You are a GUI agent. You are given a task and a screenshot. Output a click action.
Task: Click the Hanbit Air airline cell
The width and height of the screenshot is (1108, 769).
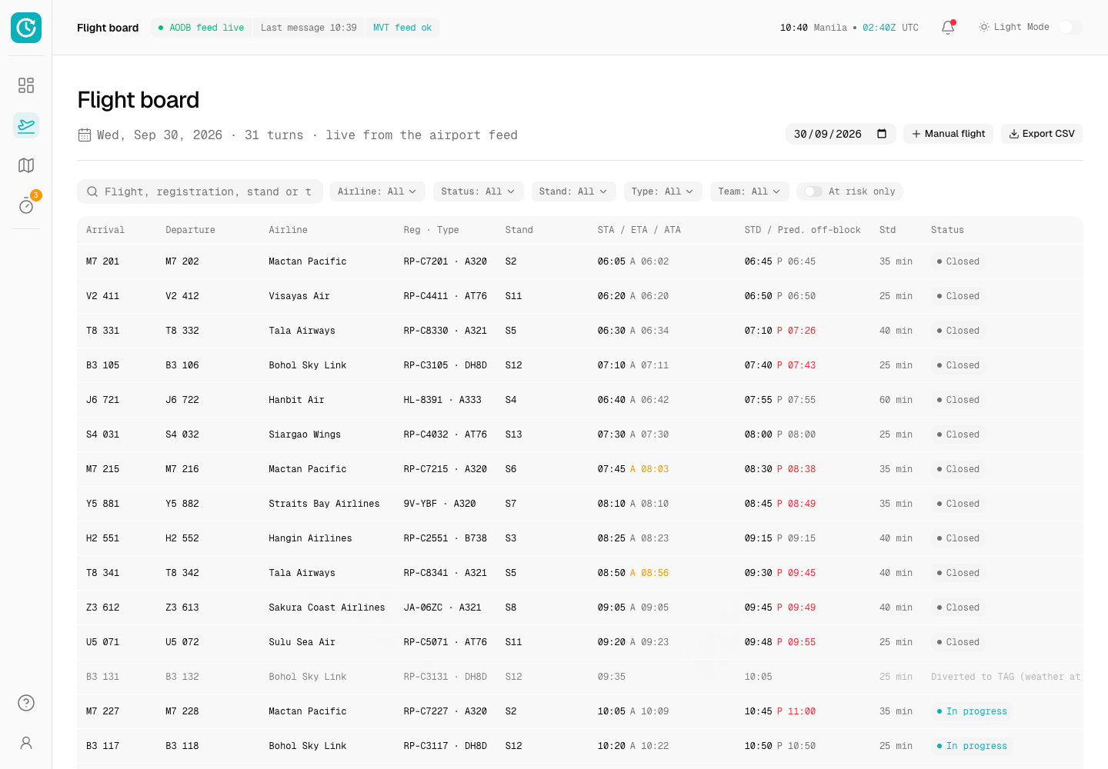(296, 400)
